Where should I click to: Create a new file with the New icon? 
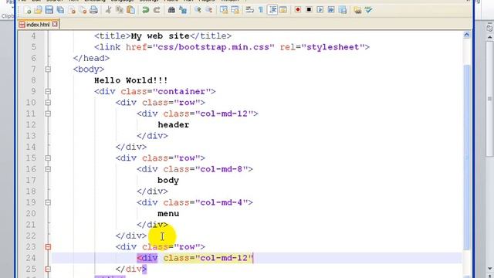coord(28,10)
